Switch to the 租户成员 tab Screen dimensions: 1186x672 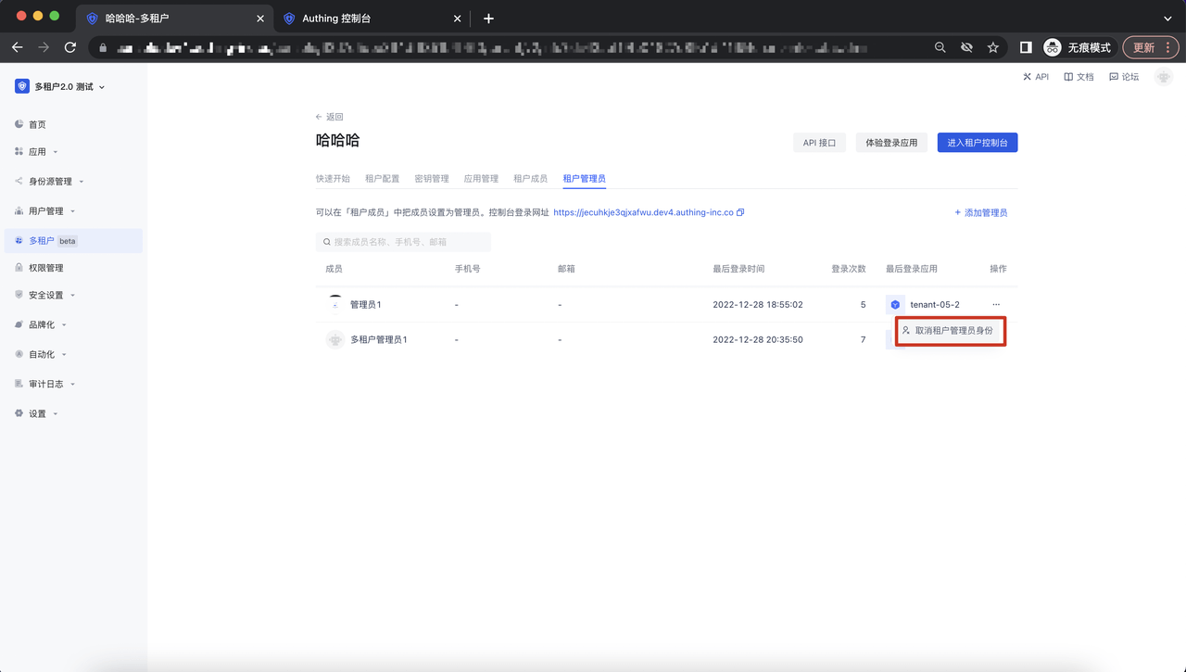point(530,179)
